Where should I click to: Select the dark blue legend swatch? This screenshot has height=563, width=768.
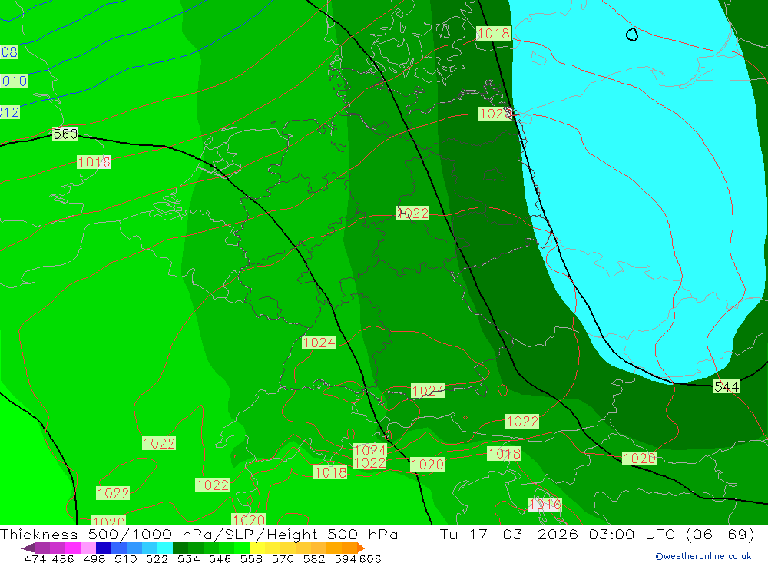(x=104, y=548)
